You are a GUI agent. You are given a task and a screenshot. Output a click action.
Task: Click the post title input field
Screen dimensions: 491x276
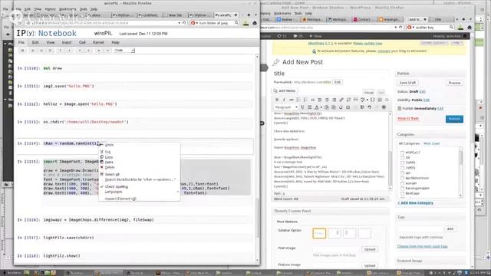click(331, 74)
